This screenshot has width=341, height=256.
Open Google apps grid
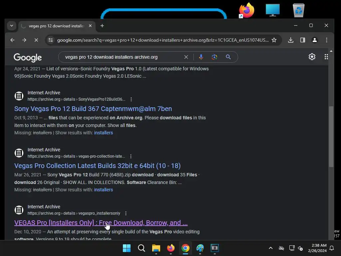pos(326,57)
